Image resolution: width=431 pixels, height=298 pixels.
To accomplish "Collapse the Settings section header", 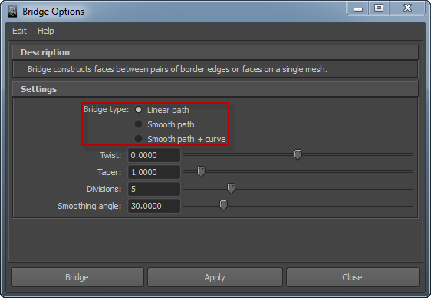I will [x=215, y=89].
